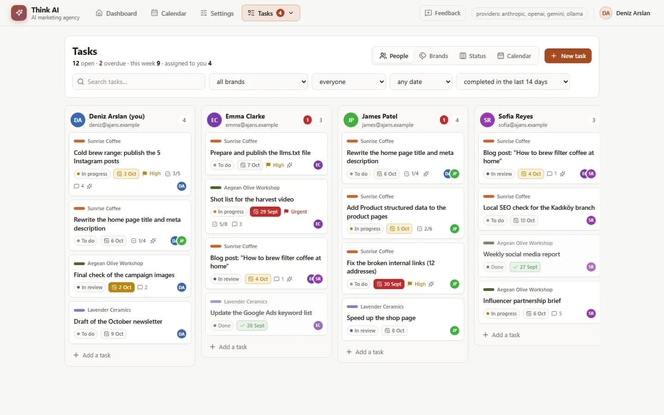Toggle the Brands grouping view
The image size is (664, 415).
(x=433, y=56)
